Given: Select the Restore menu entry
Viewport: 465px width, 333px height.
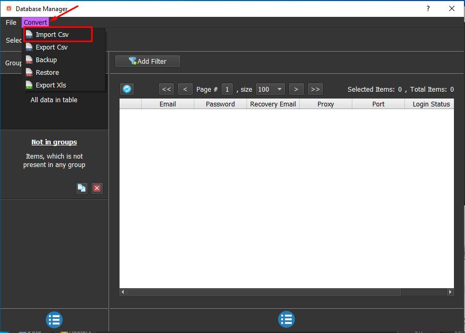Looking at the screenshot, I should pos(64,72).
